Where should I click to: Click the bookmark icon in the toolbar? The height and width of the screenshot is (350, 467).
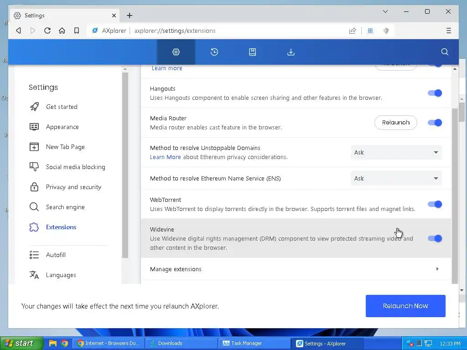(x=77, y=31)
